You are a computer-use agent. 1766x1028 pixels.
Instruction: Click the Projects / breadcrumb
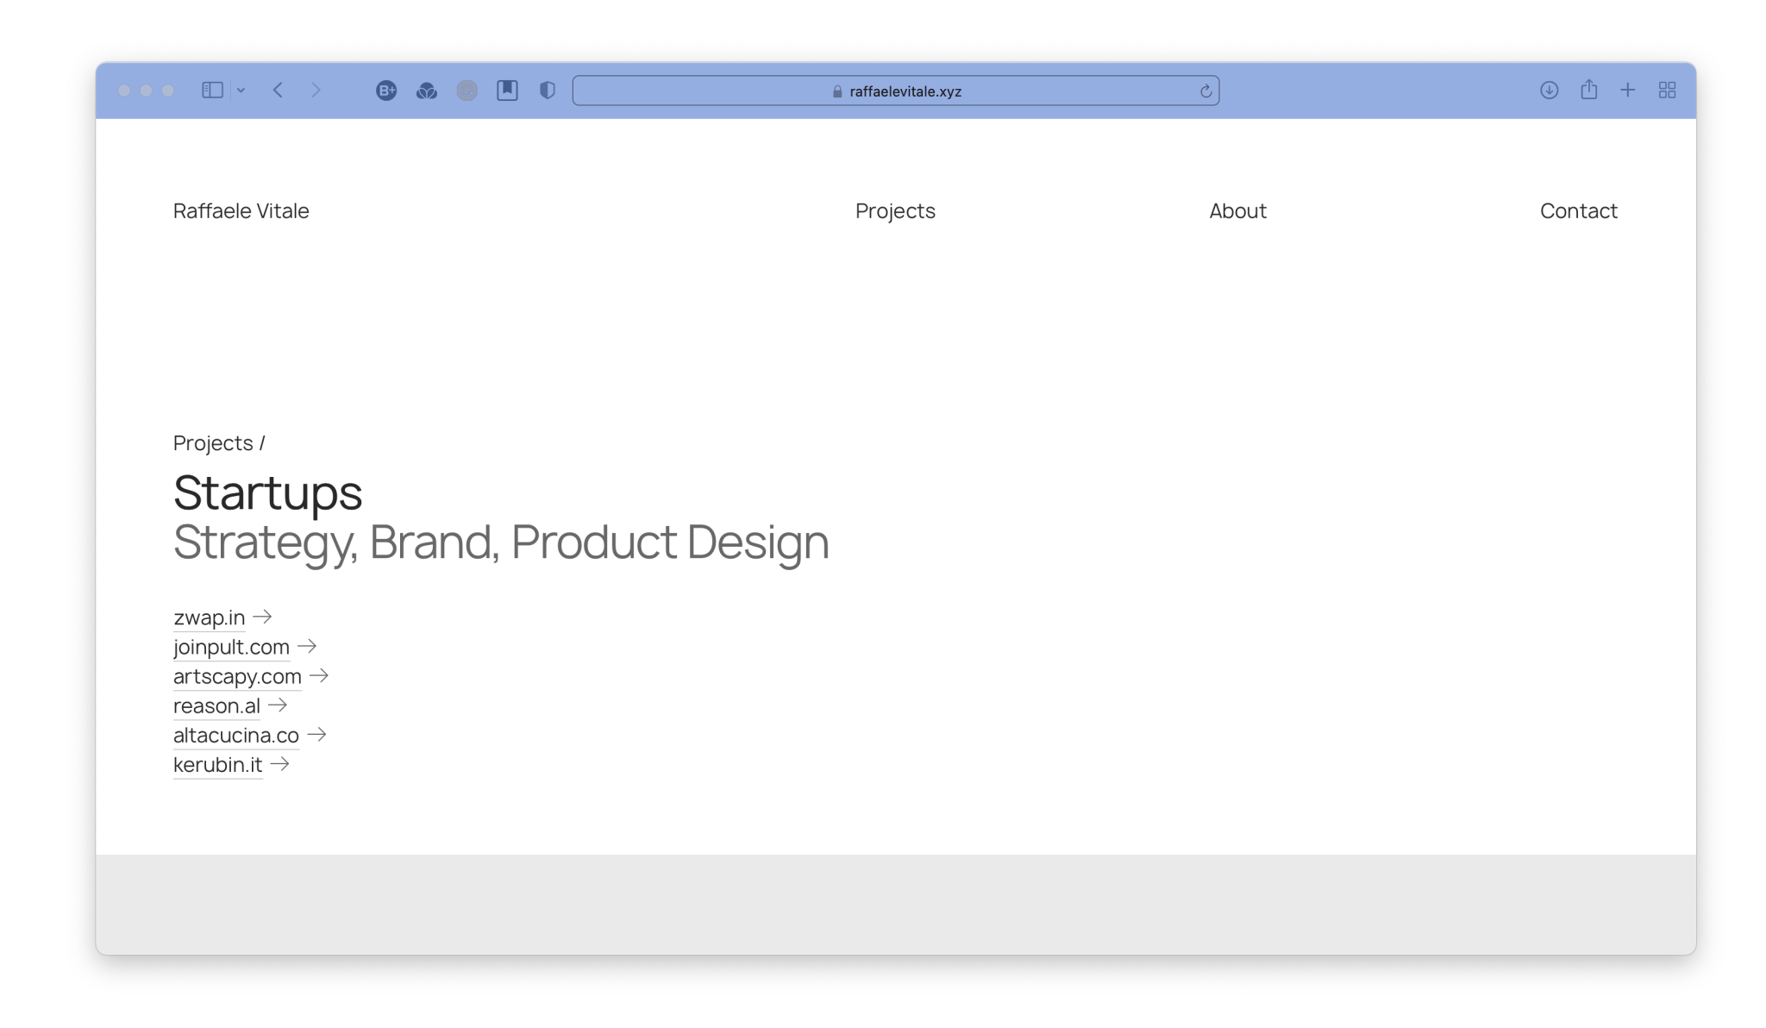(219, 443)
